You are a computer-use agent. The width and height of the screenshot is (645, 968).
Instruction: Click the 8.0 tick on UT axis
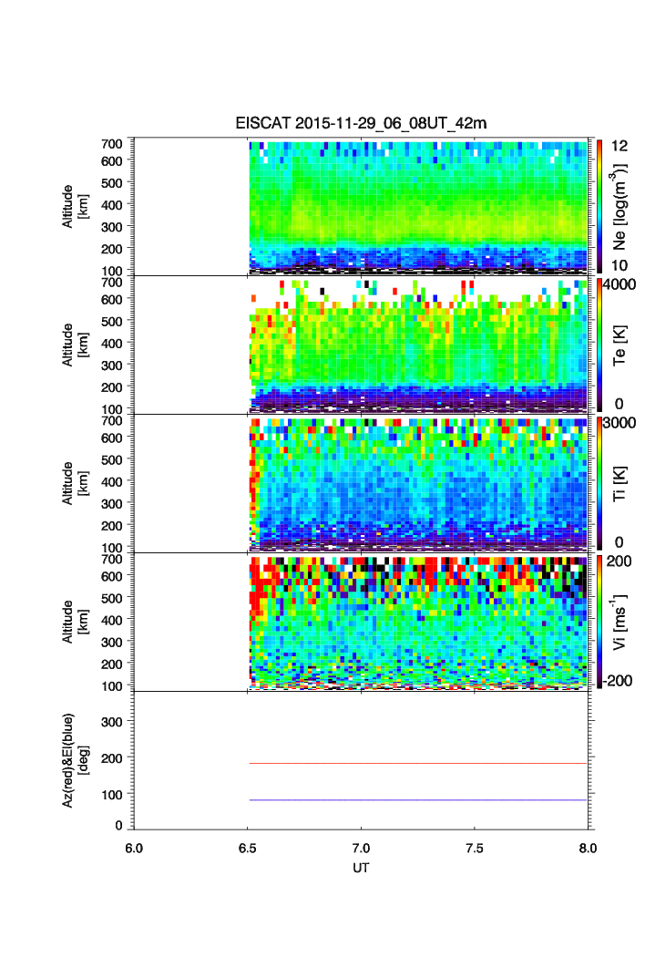pyautogui.click(x=588, y=847)
